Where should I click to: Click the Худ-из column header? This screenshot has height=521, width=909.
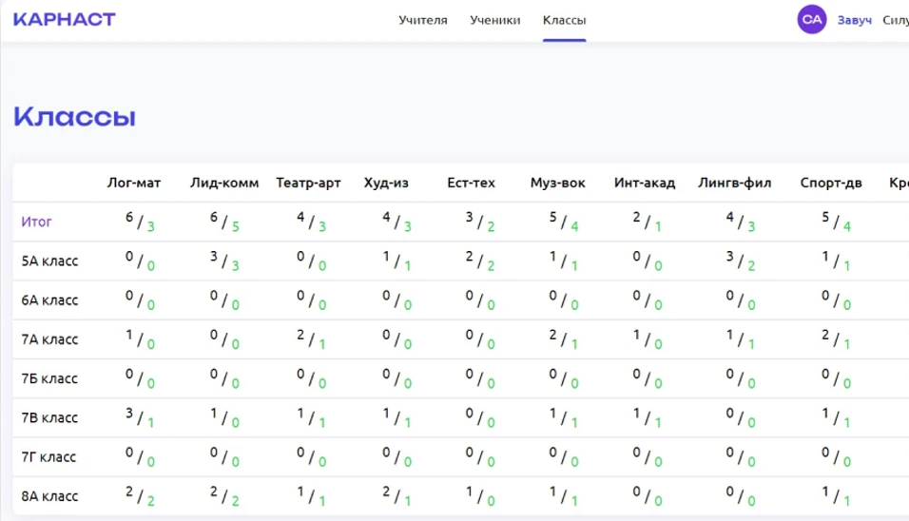386,183
